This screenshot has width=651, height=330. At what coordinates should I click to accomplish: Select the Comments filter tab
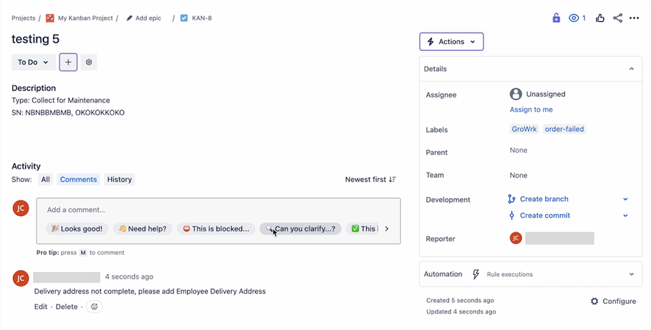click(78, 179)
